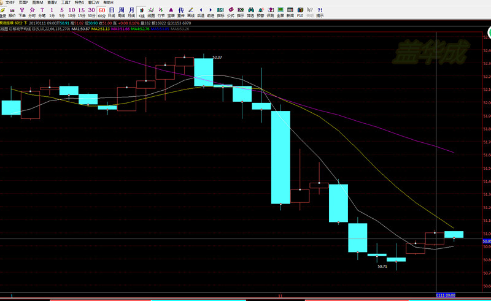Select the 15分 fifteen-minute period
Image resolution: width=491 pixels, height=301 pixels.
tap(82, 12)
